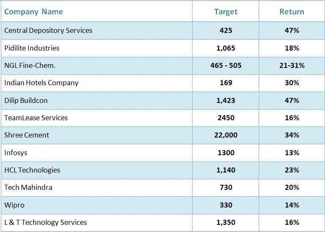Viewport: 325px width, 232px height.
Task: Select the Target column header
Action: click(226, 12)
